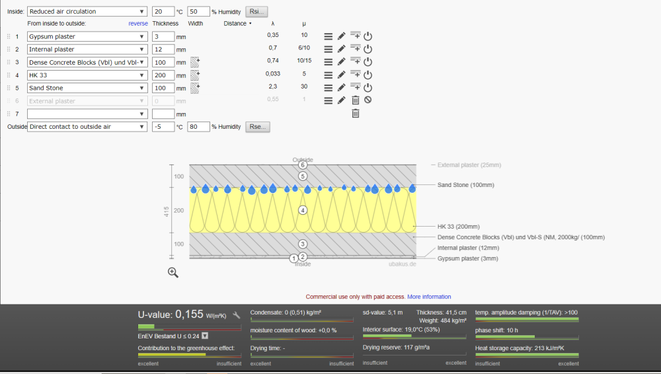Grab drag handle of layer 3

[9, 62]
